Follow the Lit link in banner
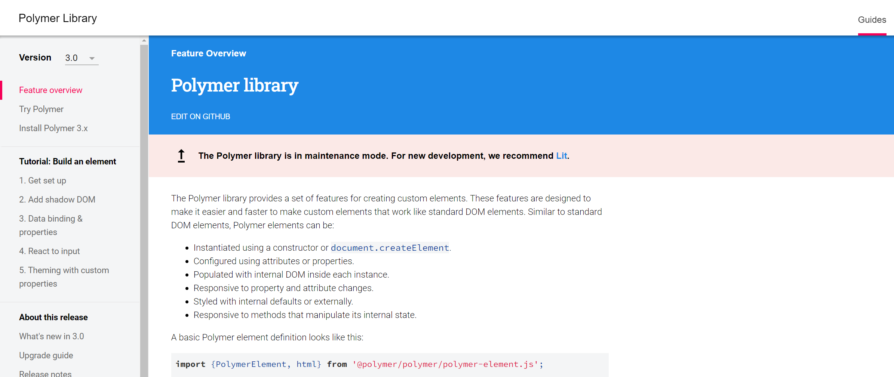The height and width of the screenshot is (377, 894). click(x=561, y=156)
